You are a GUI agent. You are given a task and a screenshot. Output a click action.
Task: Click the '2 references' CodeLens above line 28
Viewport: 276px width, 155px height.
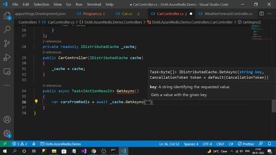point(52,41)
